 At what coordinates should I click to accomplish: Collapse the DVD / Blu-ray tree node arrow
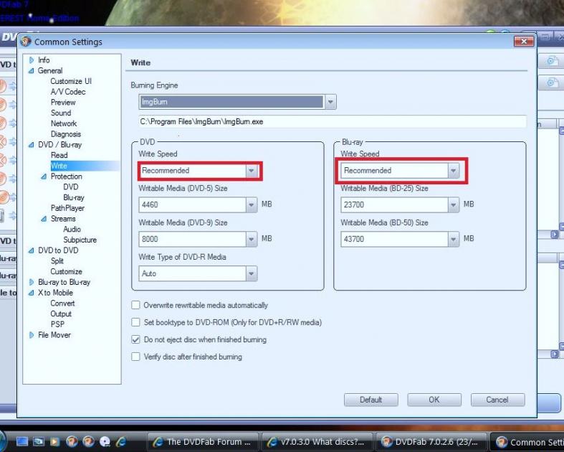pyautogui.click(x=32, y=145)
